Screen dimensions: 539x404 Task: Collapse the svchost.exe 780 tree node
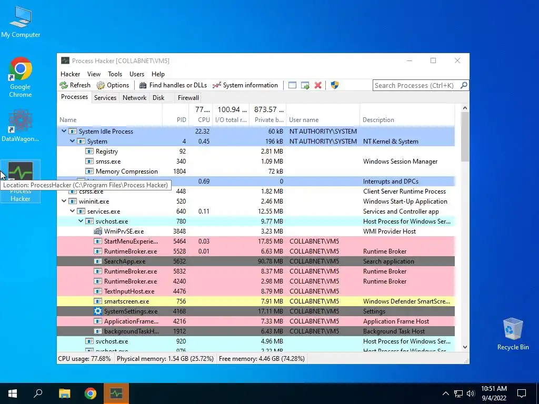(x=81, y=221)
